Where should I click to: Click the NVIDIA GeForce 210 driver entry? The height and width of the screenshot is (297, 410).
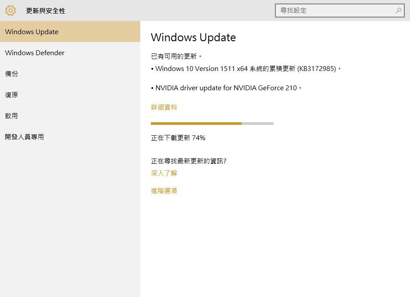point(226,88)
